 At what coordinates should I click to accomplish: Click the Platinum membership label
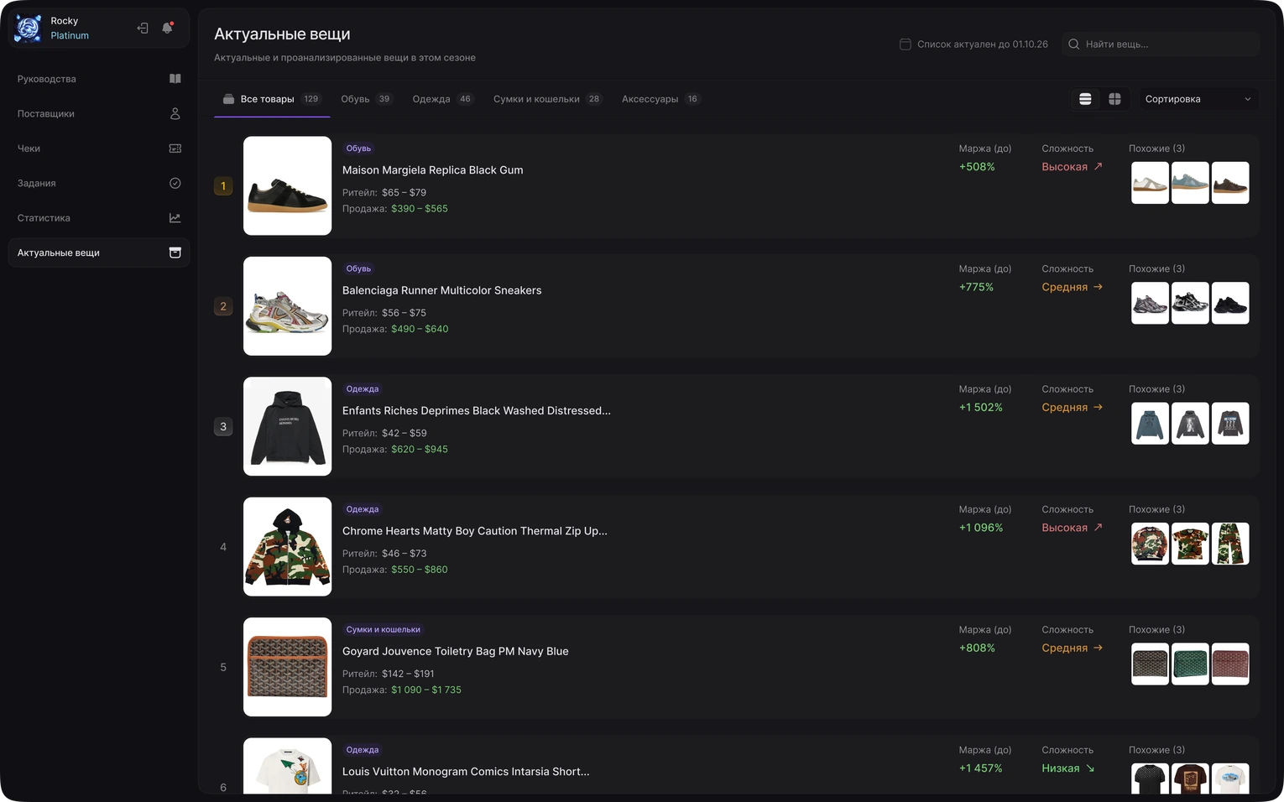[70, 36]
